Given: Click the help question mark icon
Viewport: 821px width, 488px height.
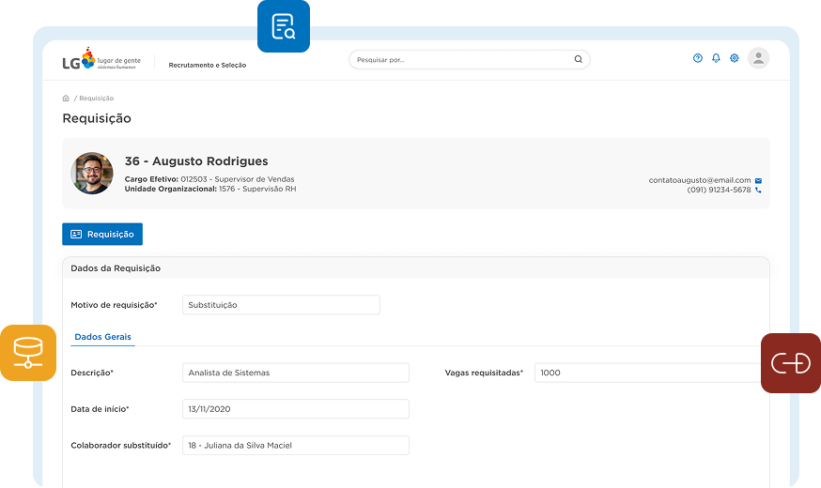Looking at the screenshot, I should click(698, 58).
